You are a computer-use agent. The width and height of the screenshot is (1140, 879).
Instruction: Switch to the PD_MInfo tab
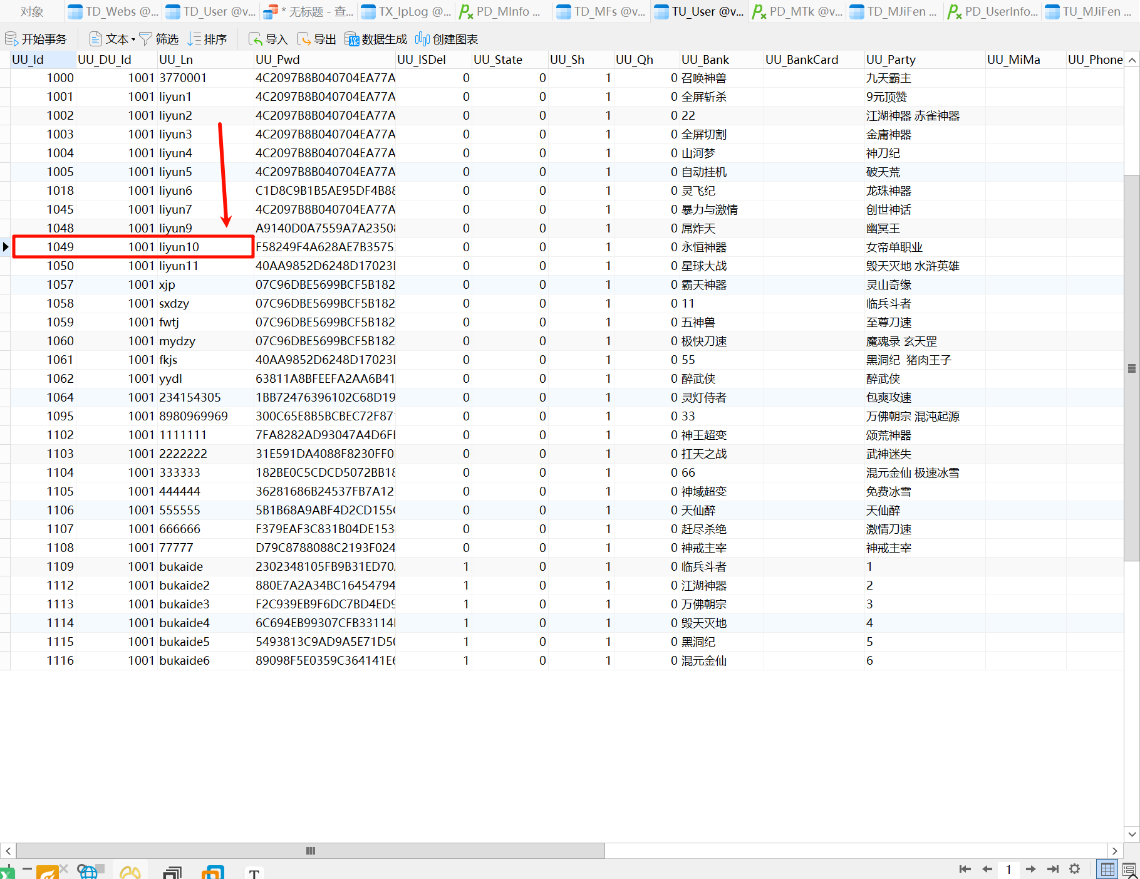[x=500, y=11]
